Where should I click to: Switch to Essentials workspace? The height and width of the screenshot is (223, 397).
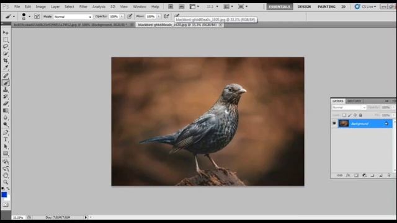(280, 7)
